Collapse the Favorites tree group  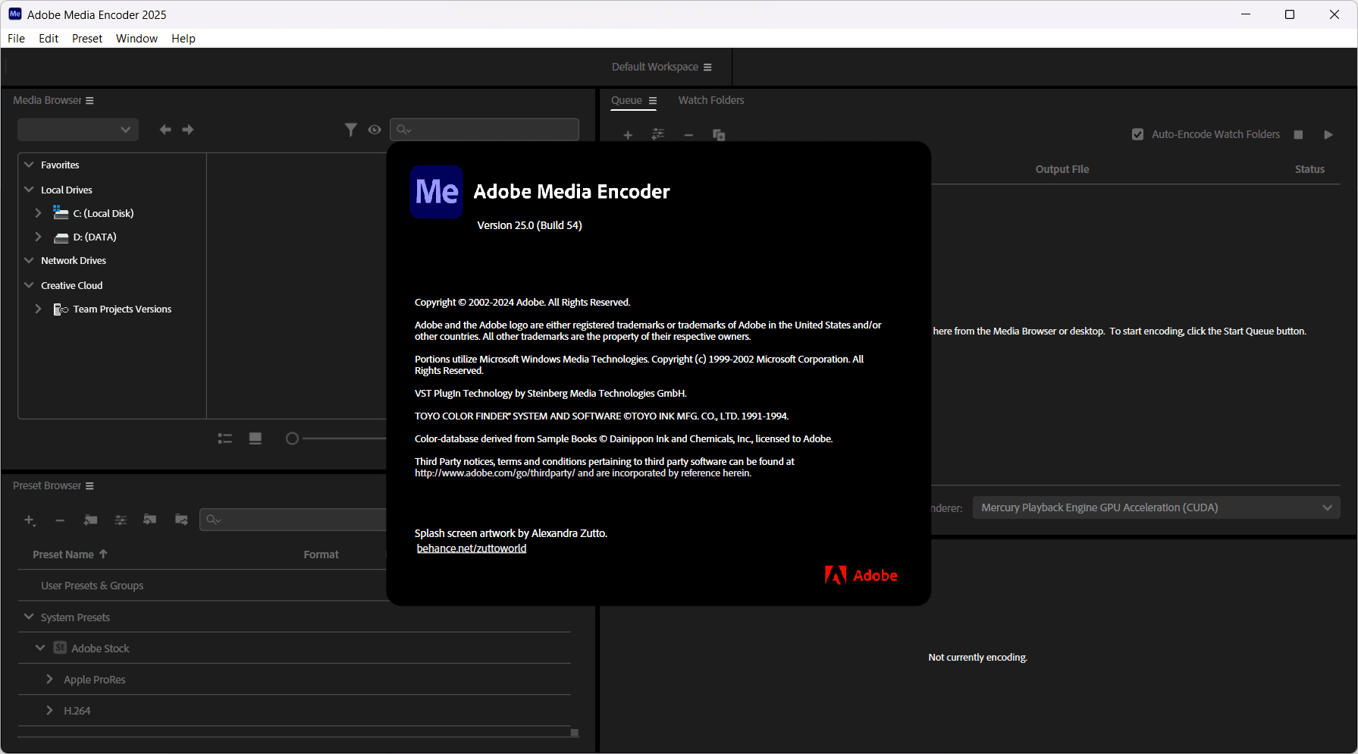pos(29,165)
